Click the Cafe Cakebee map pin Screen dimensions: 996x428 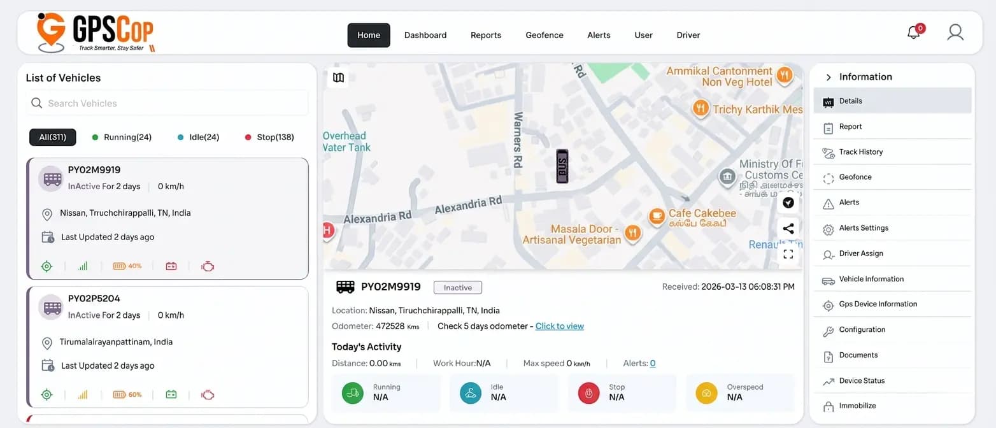(x=657, y=217)
